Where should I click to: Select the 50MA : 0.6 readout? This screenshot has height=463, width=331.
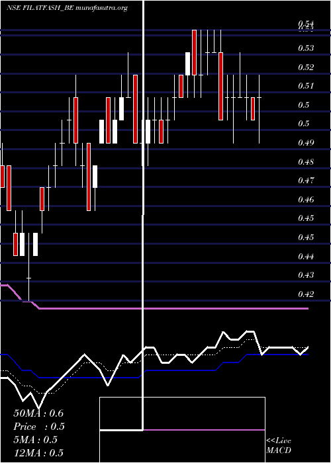[x=38, y=413]
